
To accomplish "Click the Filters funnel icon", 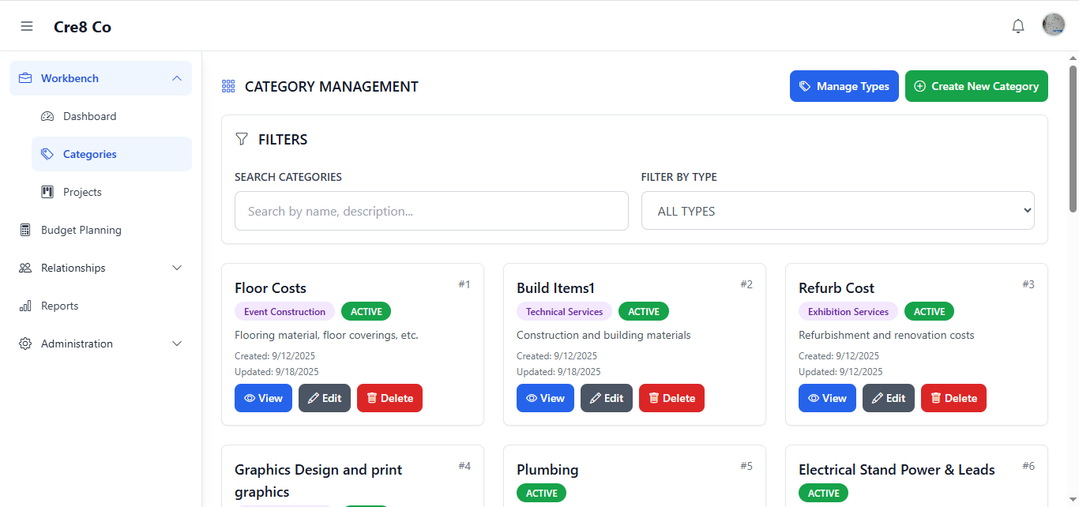I will point(242,139).
